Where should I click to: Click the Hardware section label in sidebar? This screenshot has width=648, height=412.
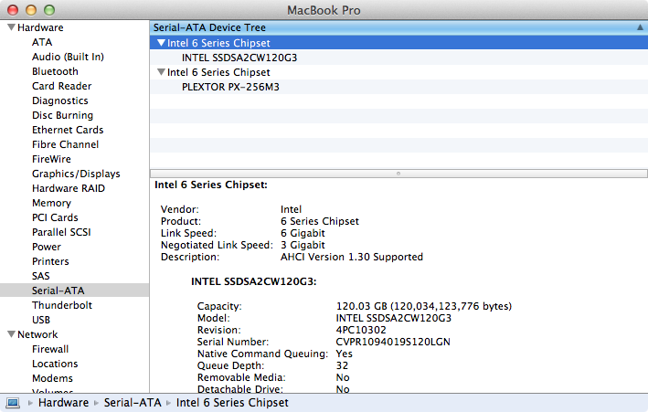pyautogui.click(x=40, y=27)
